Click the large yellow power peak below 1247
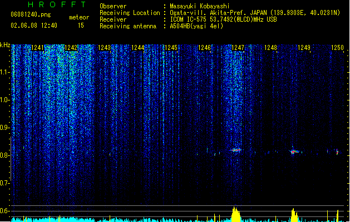The height and width of the screenshot is (222, 350). tap(236, 214)
